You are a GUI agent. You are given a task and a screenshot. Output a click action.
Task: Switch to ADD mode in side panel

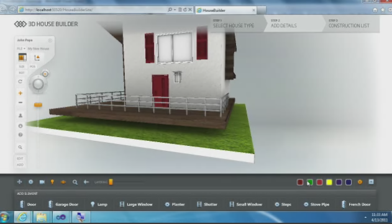[x=20, y=164]
